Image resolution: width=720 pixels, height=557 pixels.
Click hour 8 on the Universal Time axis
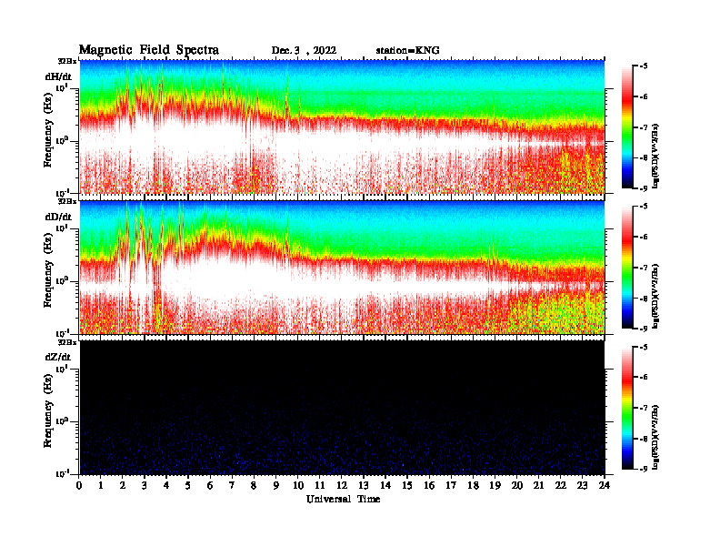254,486
